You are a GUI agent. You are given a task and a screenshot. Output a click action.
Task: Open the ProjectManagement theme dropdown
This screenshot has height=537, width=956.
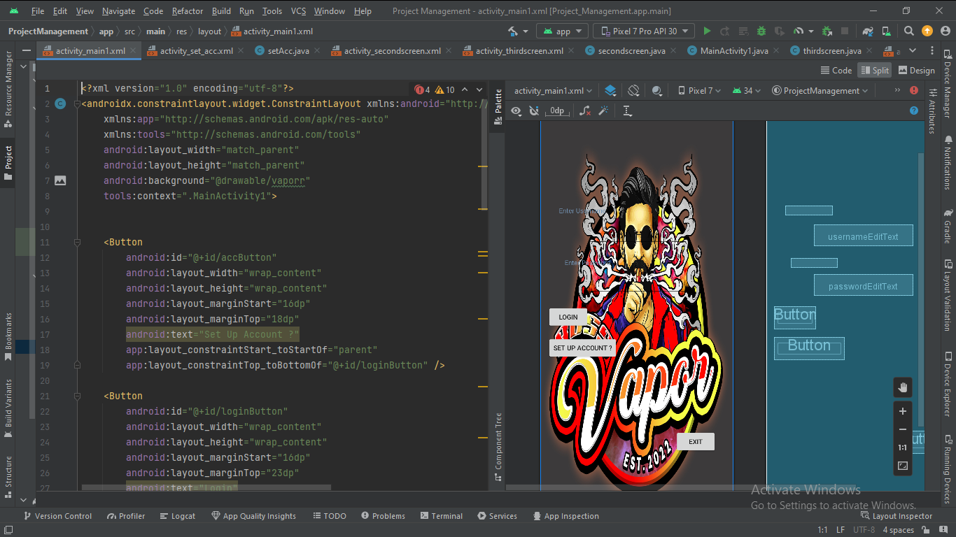click(x=820, y=91)
